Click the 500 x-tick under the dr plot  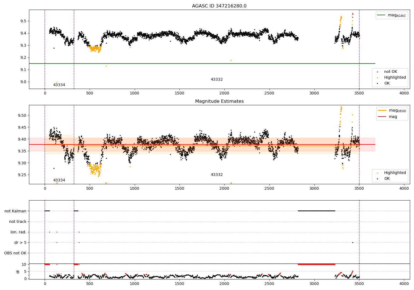[x=90, y=284]
